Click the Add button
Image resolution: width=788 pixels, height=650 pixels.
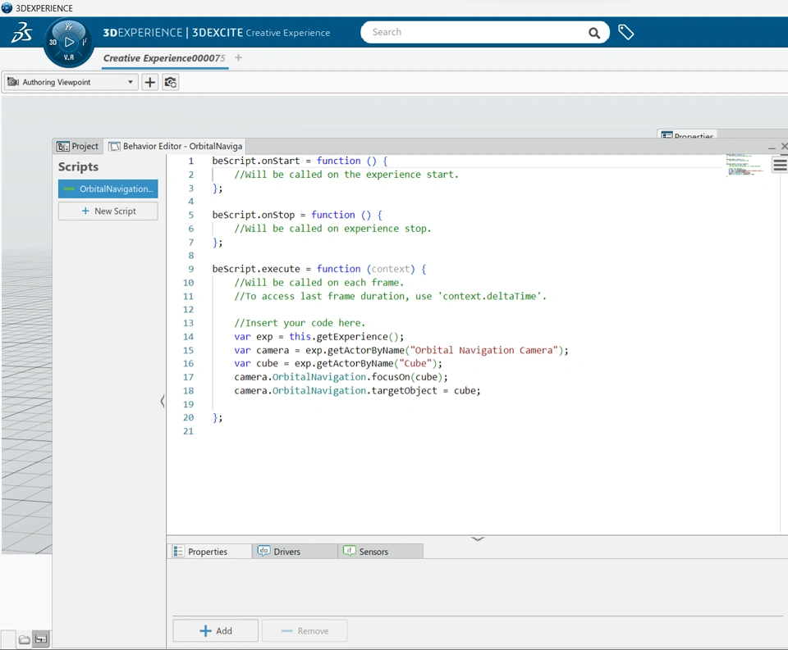tap(216, 630)
